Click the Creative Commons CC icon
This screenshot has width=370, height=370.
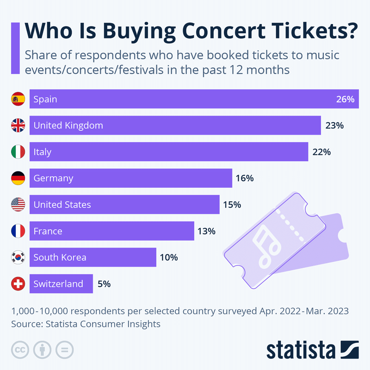[x=20, y=350]
